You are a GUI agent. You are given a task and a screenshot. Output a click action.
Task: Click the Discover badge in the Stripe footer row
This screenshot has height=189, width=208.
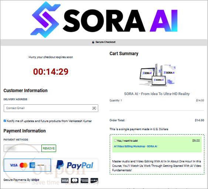pos(94,180)
